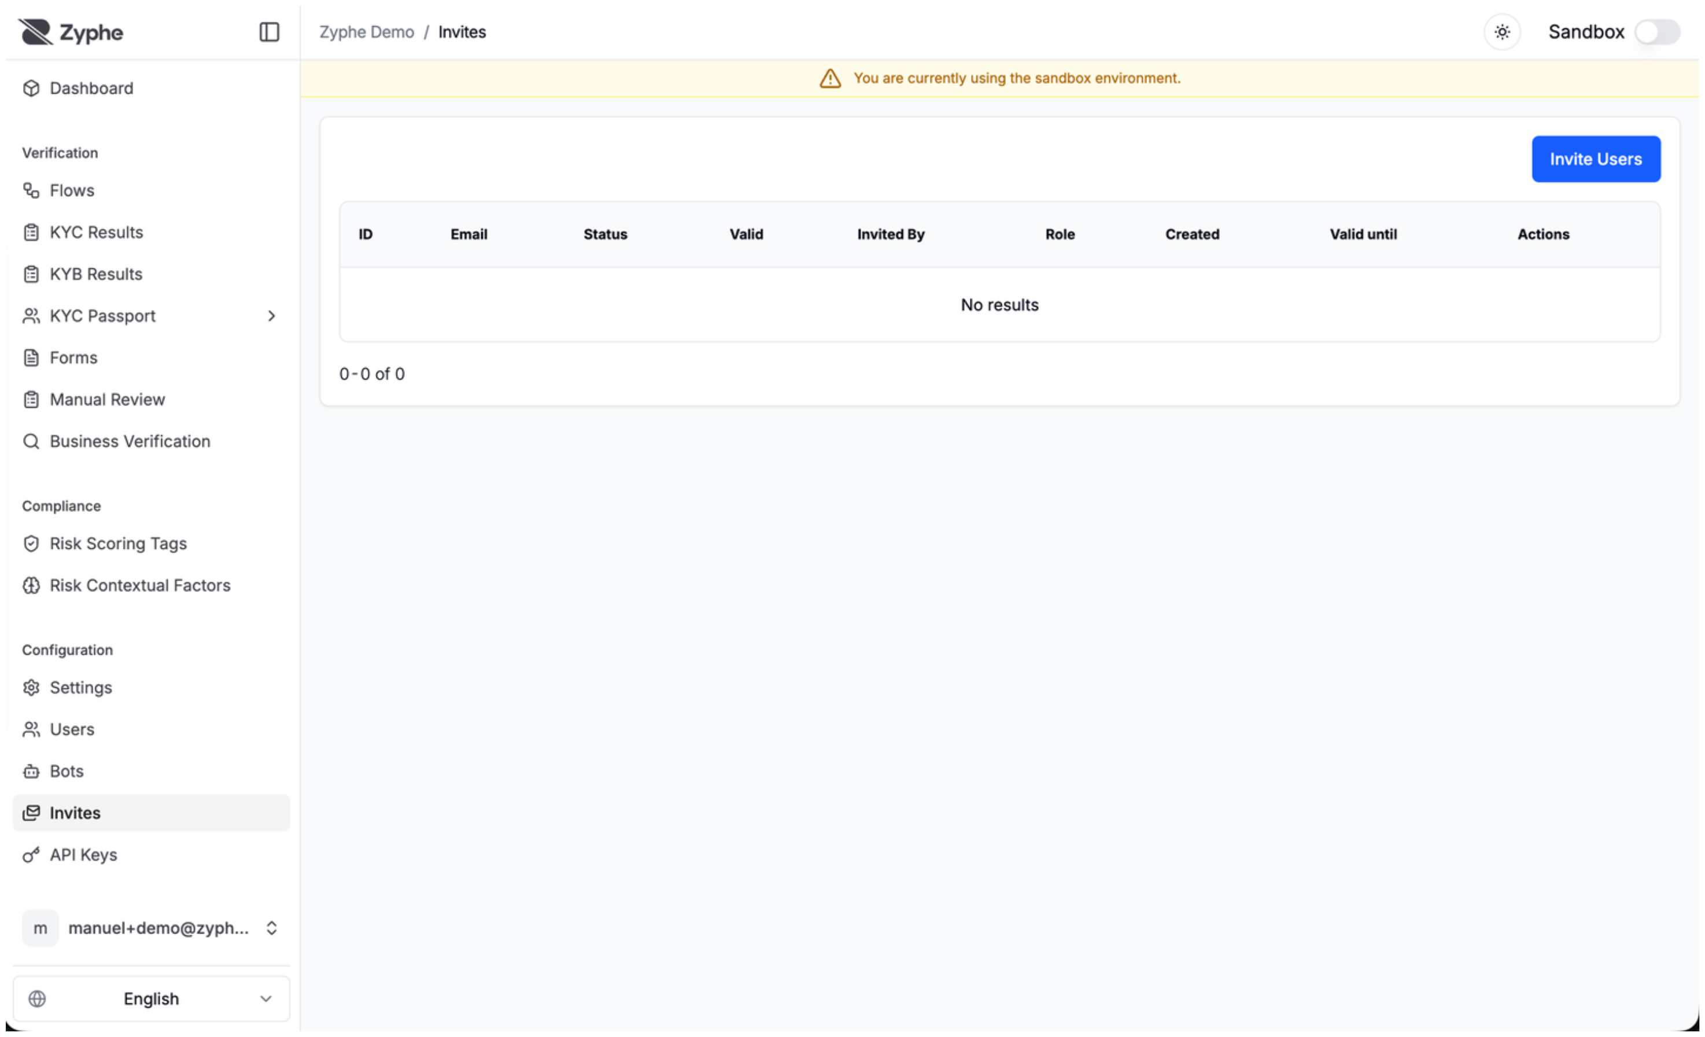Click the Status column header
Image resolution: width=1705 pixels, height=1037 pixels.
[x=605, y=234]
